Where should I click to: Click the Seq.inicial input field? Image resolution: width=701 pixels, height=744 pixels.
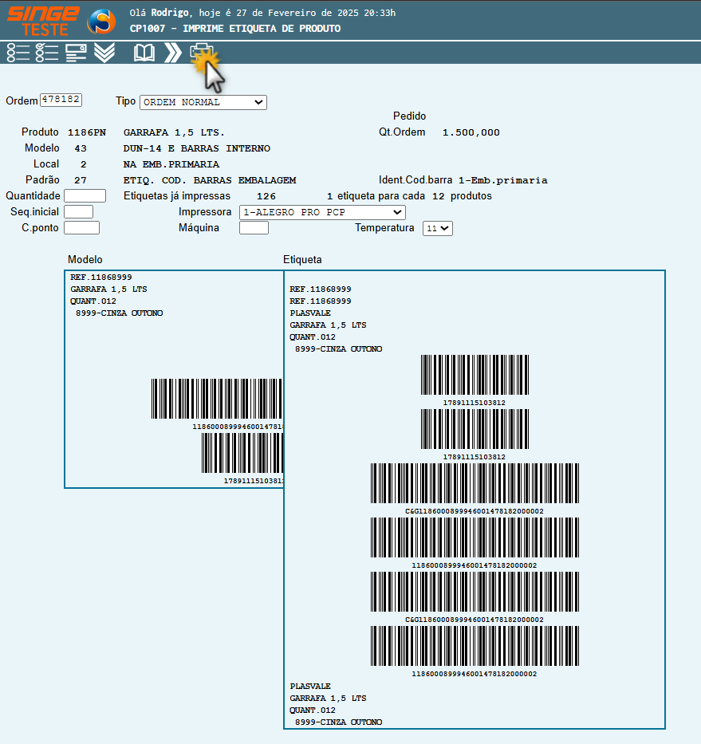[x=78, y=212]
